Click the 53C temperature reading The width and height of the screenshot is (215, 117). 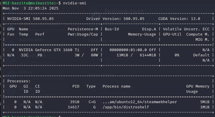tap(25, 55)
